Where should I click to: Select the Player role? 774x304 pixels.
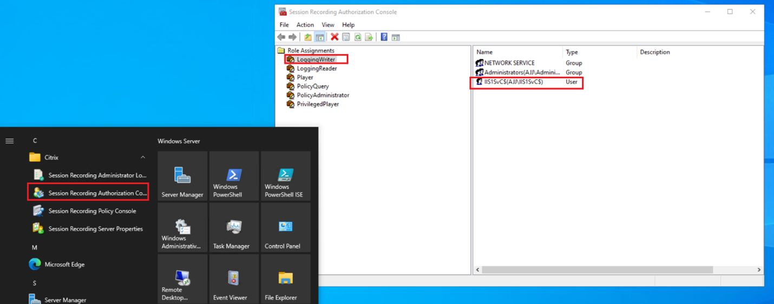[300, 77]
